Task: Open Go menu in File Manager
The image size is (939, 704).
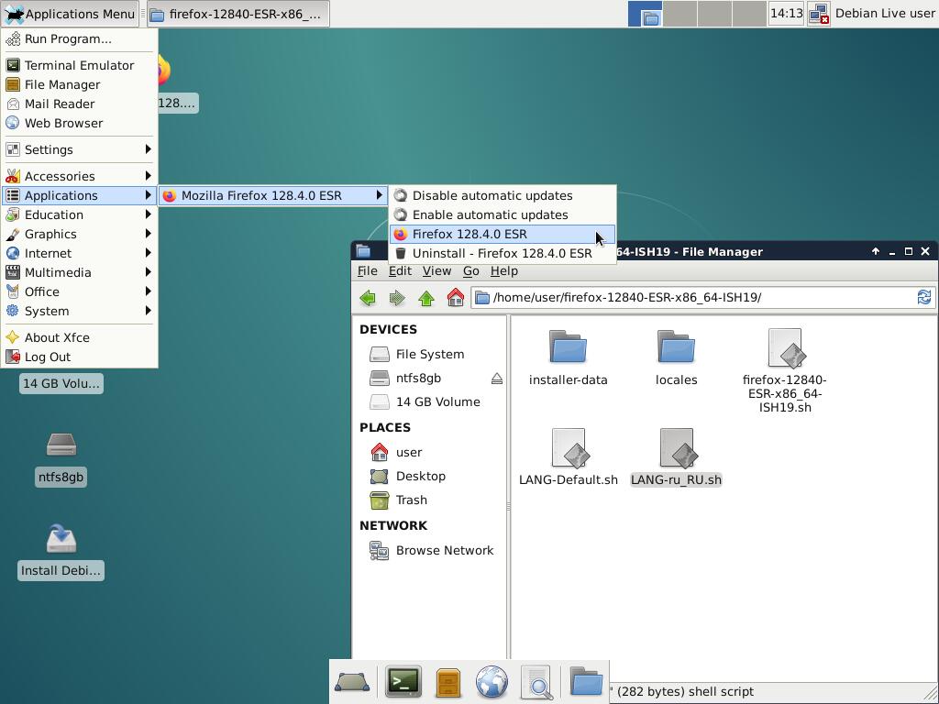Action: pyautogui.click(x=471, y=271)
